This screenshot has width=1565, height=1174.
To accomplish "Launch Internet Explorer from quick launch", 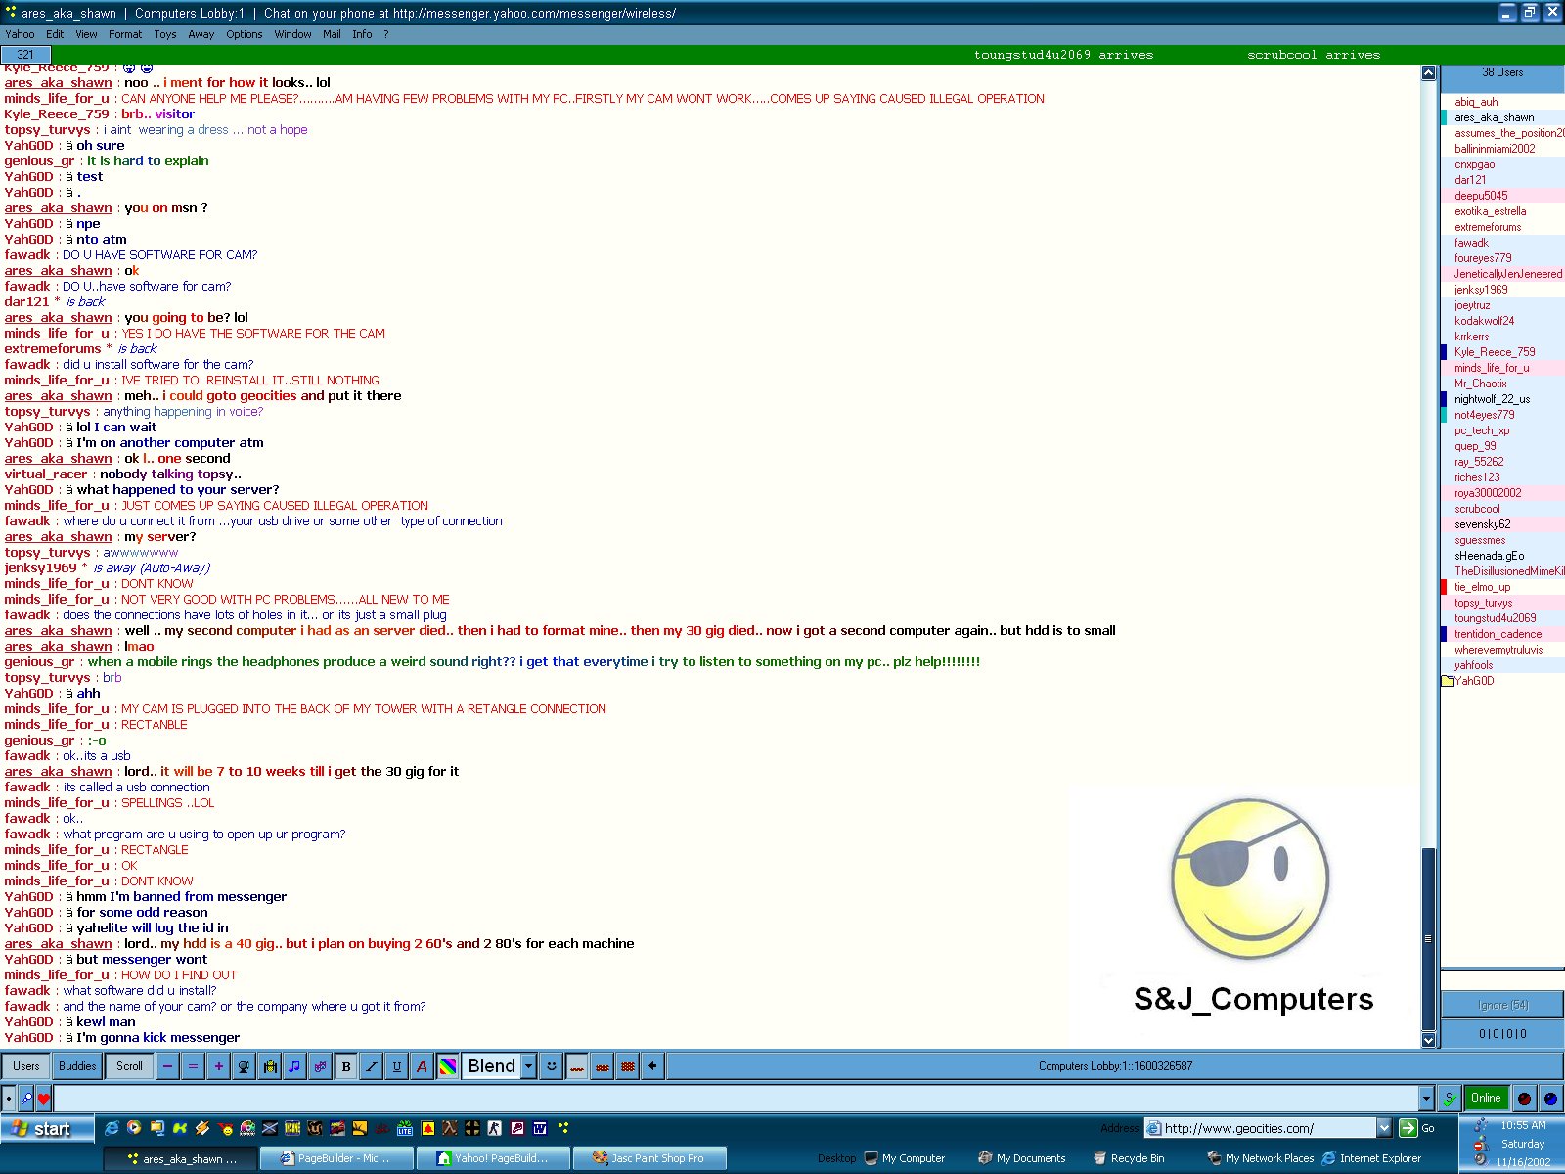I will pos(112,1128).
